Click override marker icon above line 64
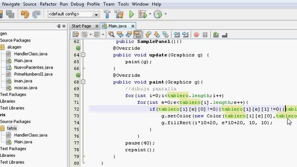 coord(78,48)
